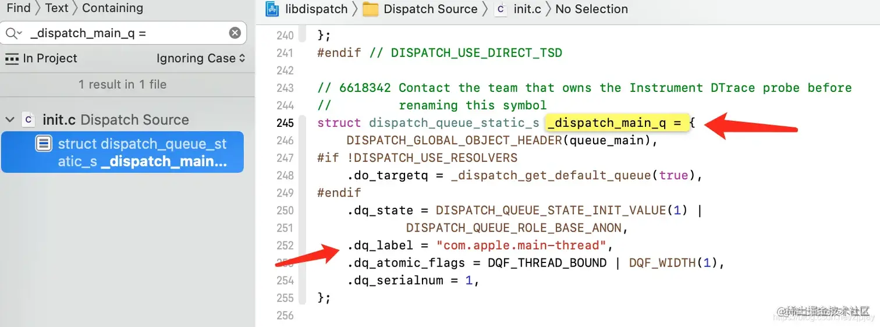Click DISPATCH_QUEUE_STATE_INIT_VALUE in code

(x=551, y=210)
